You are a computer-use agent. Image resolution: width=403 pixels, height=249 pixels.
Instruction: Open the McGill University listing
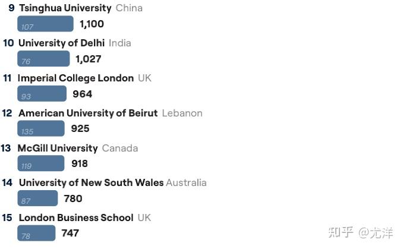[x=58, y=148]
